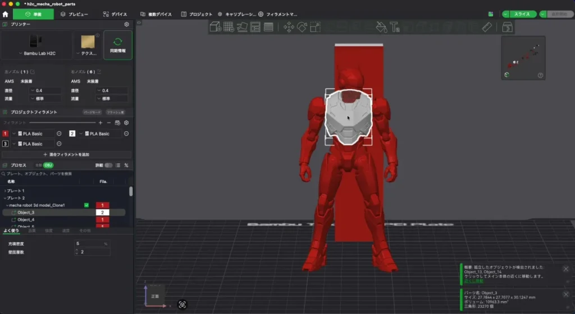Edit filament 1 PLA Basic preset icon
Screen dimensions: 575x314
59,133
